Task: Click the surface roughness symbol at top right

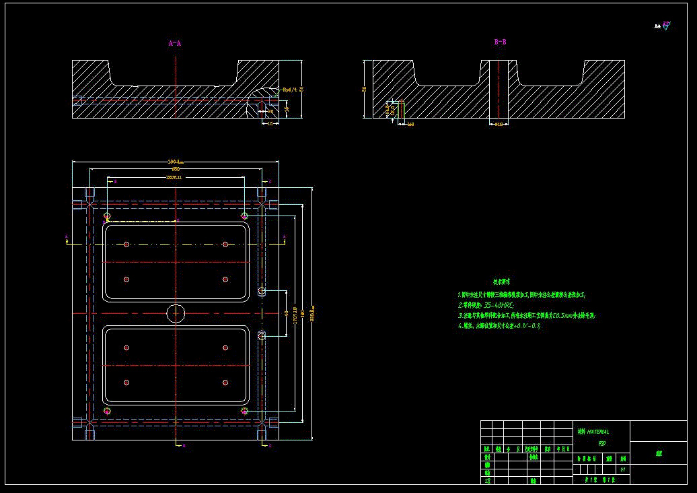Action: 665,26
